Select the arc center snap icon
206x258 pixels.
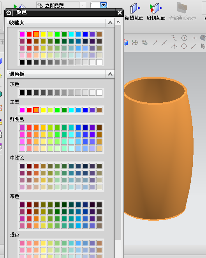tap(184, 38)
